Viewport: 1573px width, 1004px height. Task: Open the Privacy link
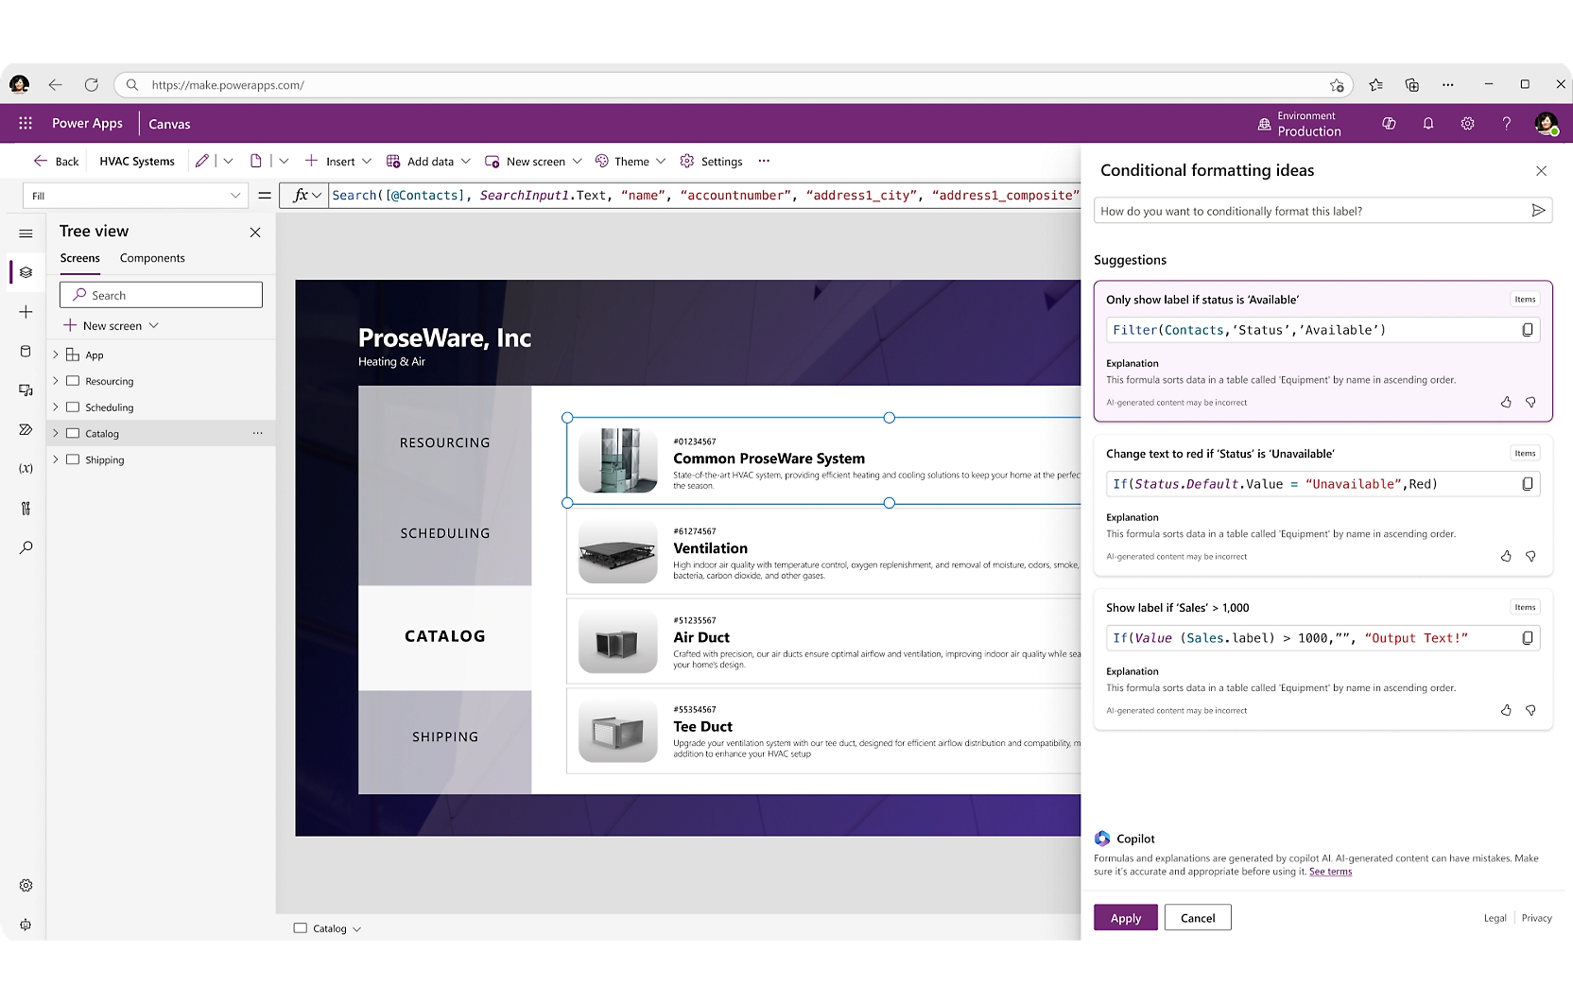click(1536, 918)
